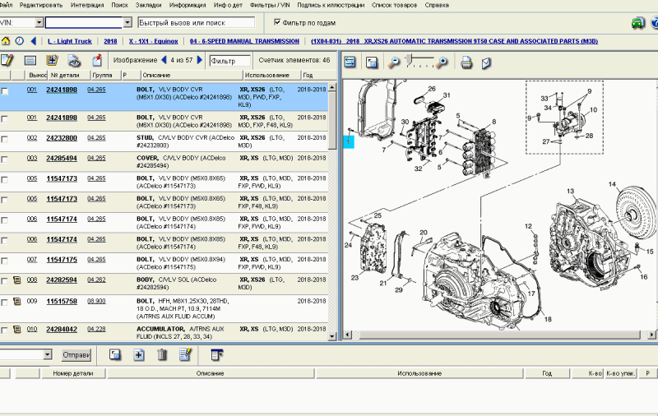Open column layout icon in bottom toolbar
Image resolution: width=658 pixels, height=416 pixels.
point(216,355)
